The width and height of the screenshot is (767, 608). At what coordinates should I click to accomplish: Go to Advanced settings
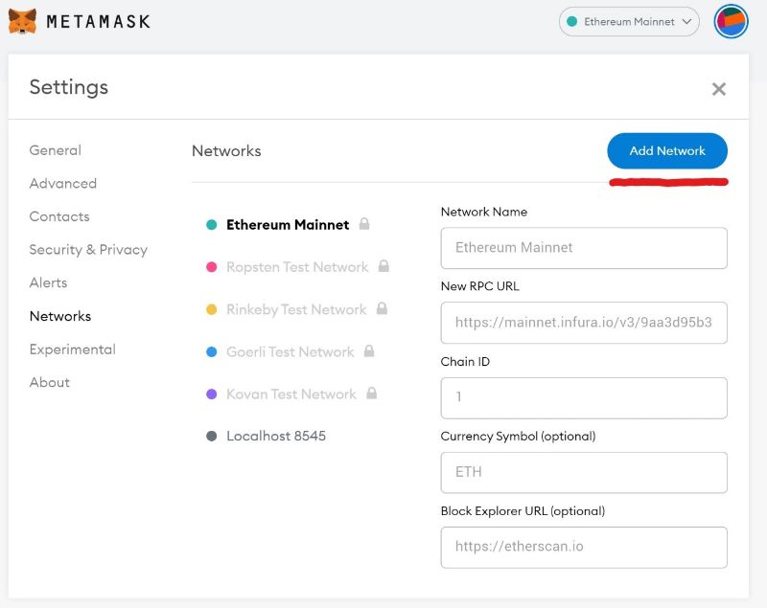tap(62, 183)
